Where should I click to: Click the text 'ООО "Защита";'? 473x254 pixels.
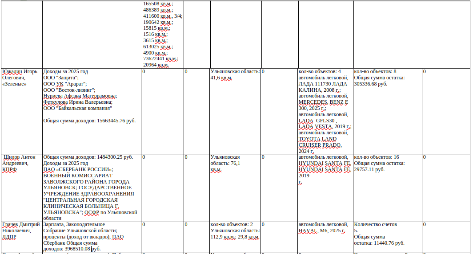point(61,78)
